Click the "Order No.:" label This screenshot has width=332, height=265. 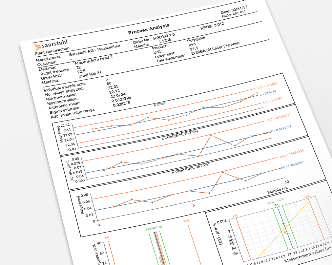click(142, 40)
